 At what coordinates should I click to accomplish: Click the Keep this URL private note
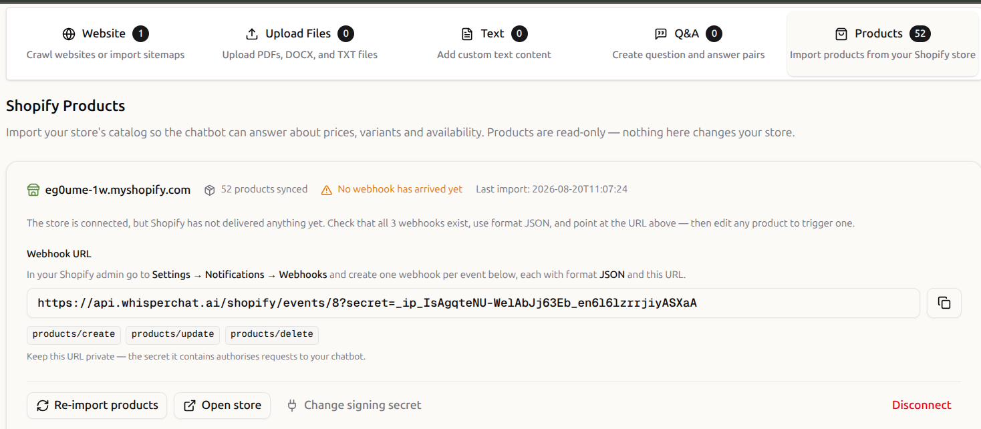(x=196, y=356)
